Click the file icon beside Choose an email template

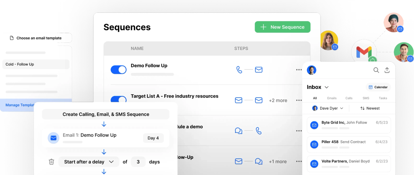12,38
